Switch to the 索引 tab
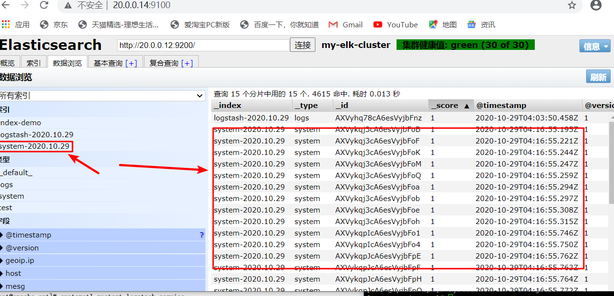 (34, 63)
